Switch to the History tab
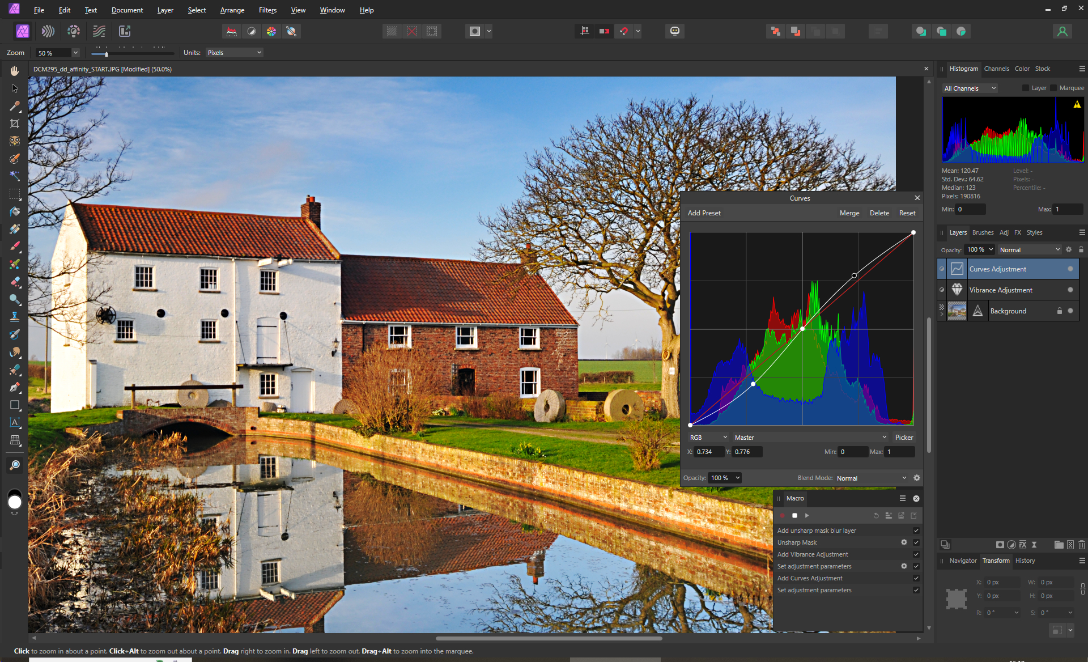Image resolution: width=1088 pixels, height=662 pixels. (1025, 561)
